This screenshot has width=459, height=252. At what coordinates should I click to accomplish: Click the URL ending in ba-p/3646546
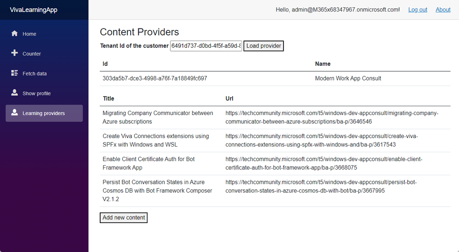(332, 117)
